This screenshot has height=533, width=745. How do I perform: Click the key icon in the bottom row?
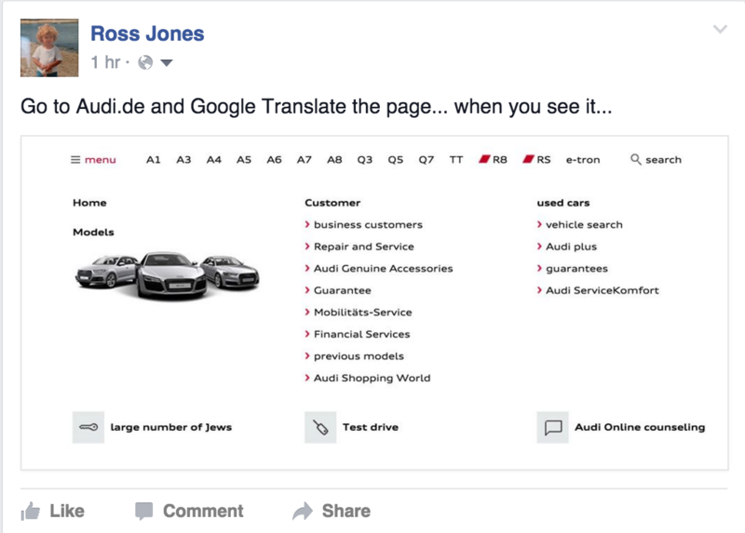[x=88, y=428]
